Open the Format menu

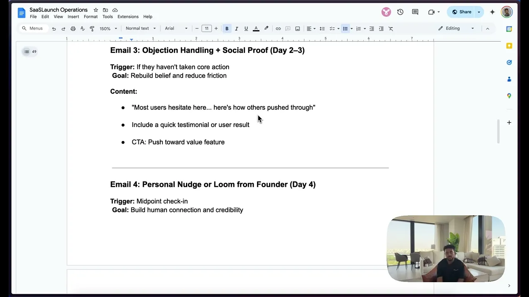91,16
